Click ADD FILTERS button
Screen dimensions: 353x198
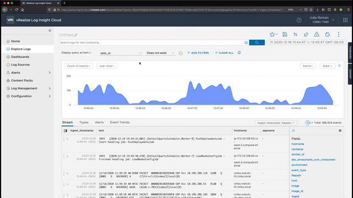198,53
